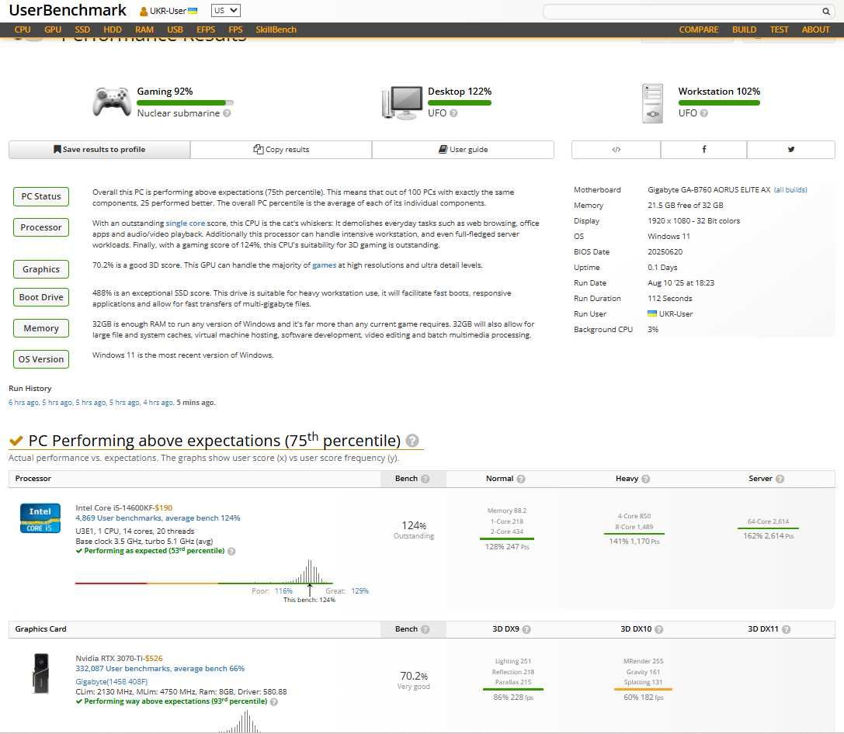Image resolution: width=844 pixels, height=734 pixels.
Task: Open the Gigabyte(1458 408F) link
Action: click(112, 681)
